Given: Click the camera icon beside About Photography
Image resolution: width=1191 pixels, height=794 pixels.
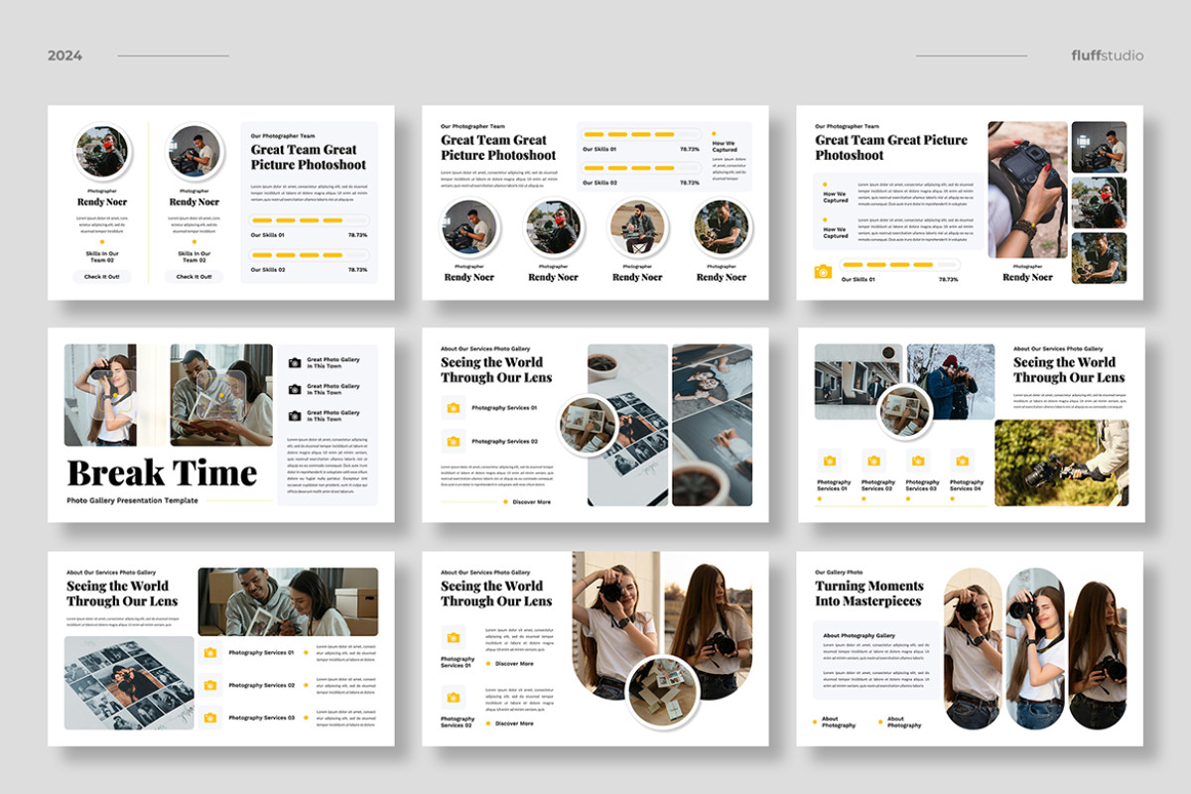Looking at the screenshot, I should coord(815,722).
